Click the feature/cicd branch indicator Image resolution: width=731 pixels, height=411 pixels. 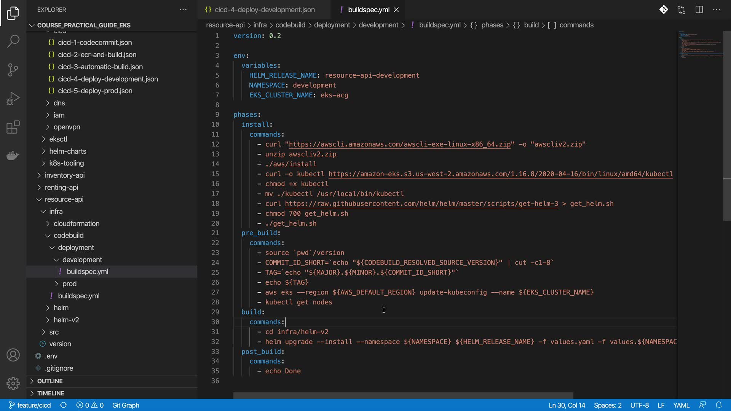(x=30, y=405)
